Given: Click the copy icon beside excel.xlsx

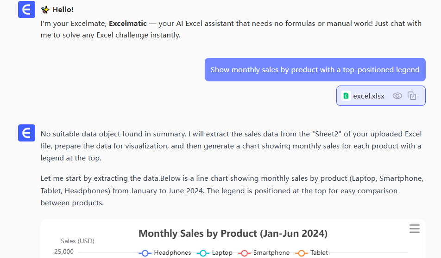Looking at the screenshot, I should 412,96.
